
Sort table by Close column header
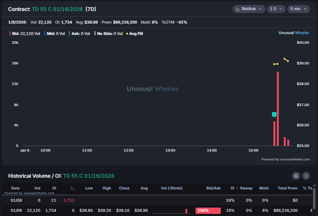coord(124,188)
